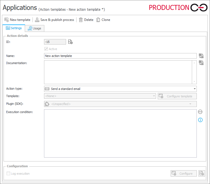Screen dimensions: 210x184
Task: Click the Clone toolbar button
Action: 103,20
